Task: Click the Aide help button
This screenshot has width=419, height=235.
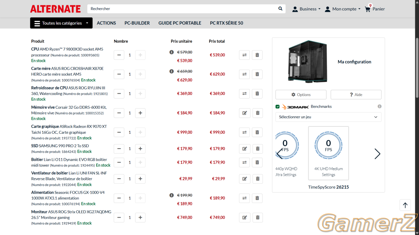Action: (x=356, y=95)
